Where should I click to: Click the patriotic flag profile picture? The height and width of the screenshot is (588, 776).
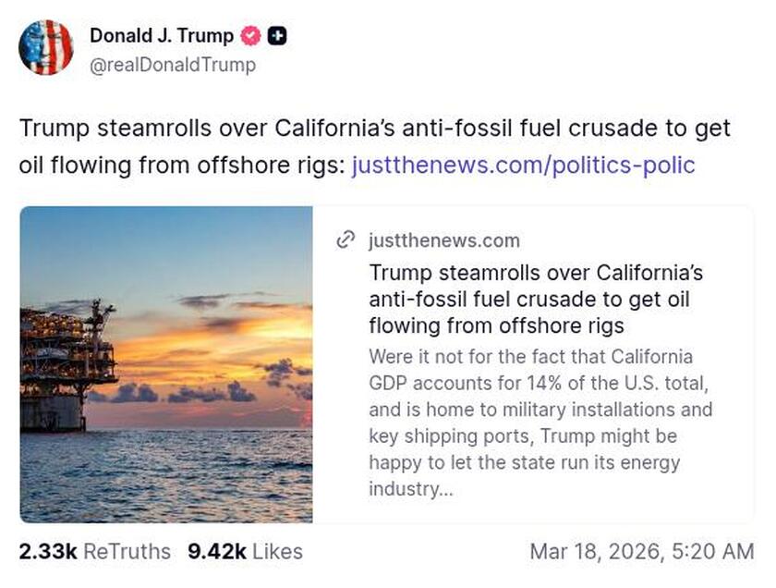pos(47,47)
